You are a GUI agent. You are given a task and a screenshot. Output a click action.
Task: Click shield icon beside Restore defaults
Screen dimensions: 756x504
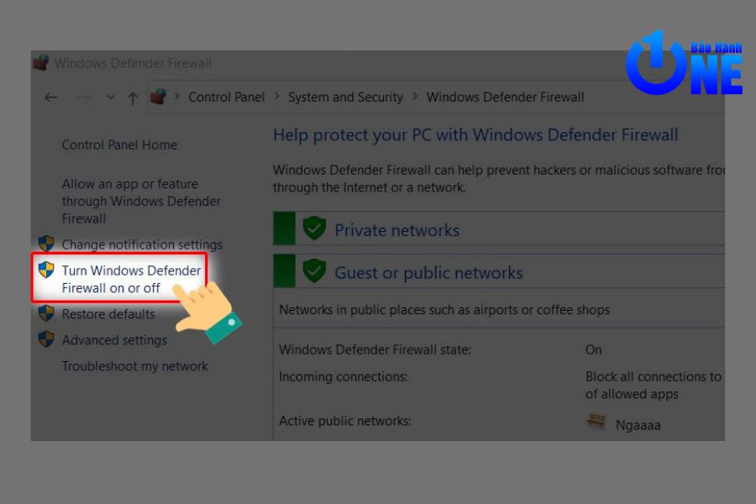click(x=46, y=313)
